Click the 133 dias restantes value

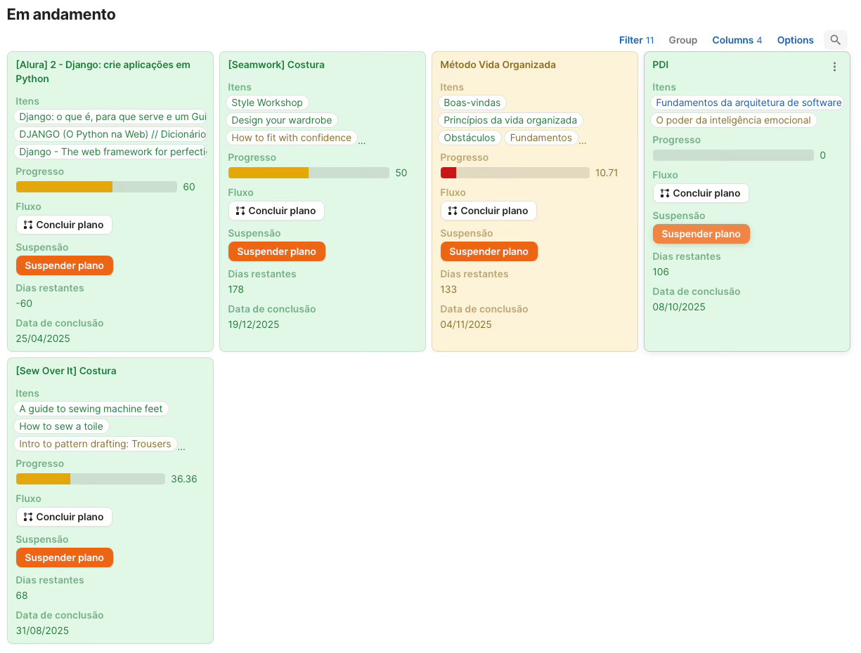tap(448, 289)
